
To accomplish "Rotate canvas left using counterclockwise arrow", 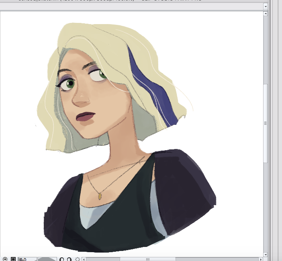I will (x=61, y=259).
